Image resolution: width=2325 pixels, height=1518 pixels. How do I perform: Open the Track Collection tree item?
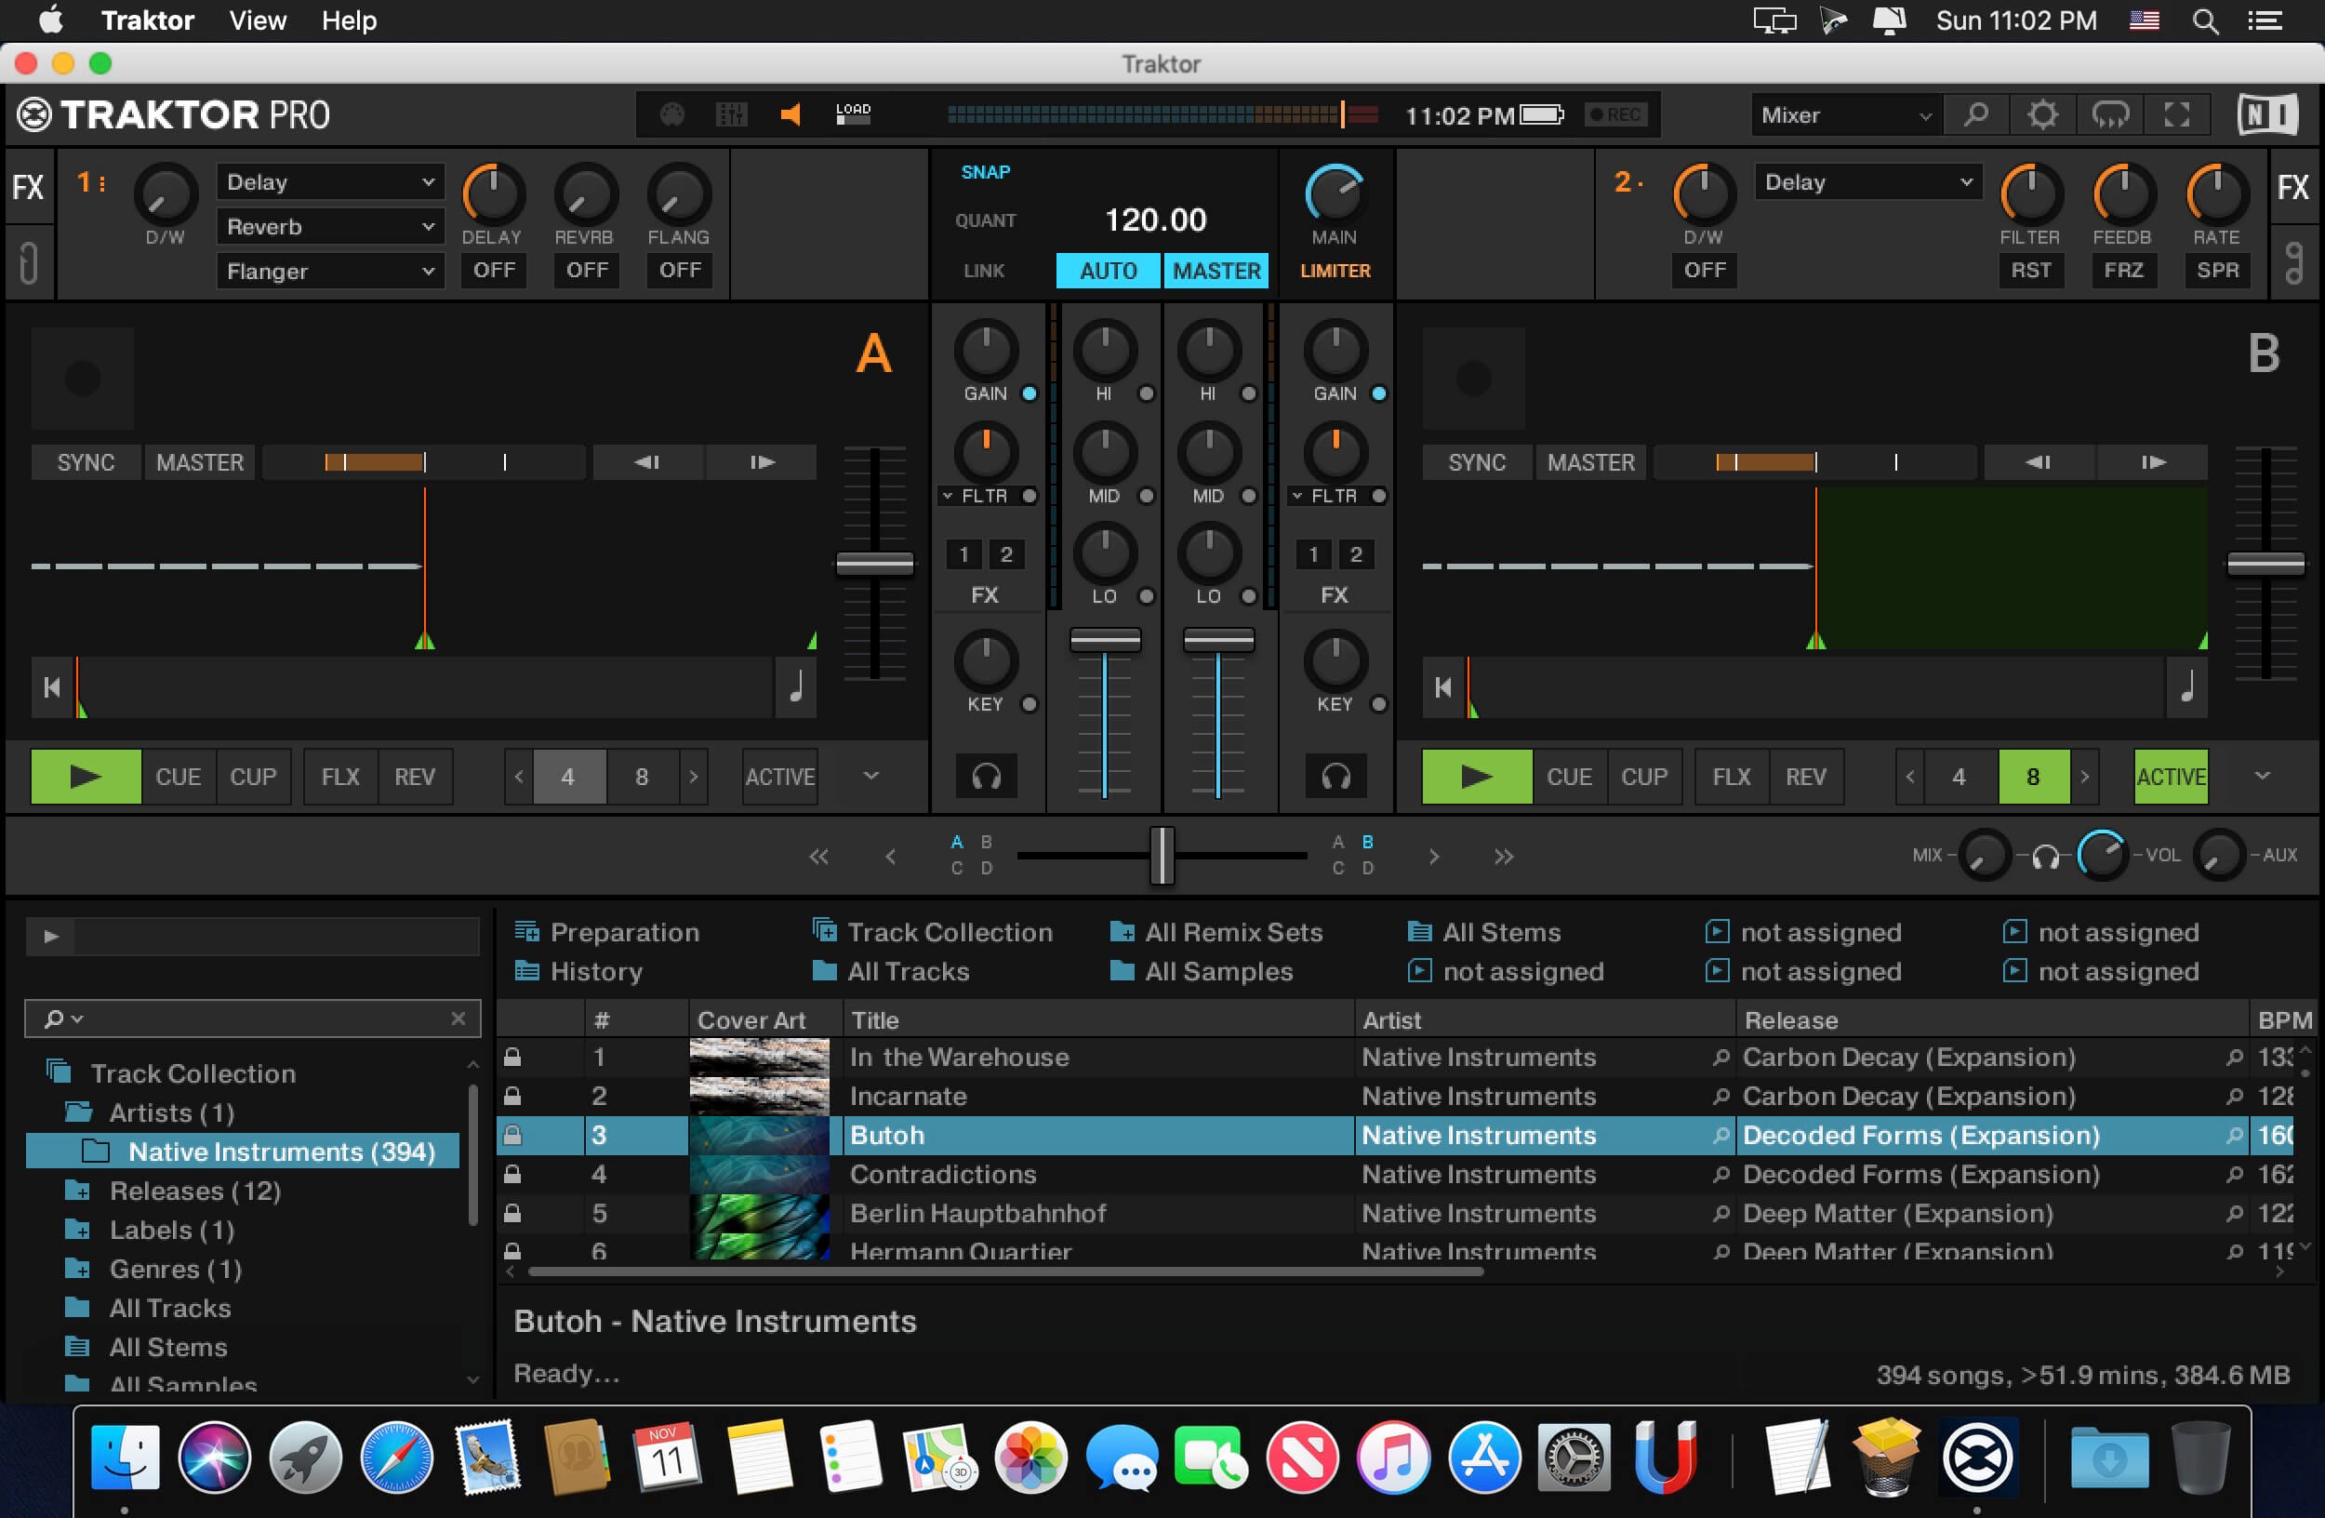(x=192, y=1071)
